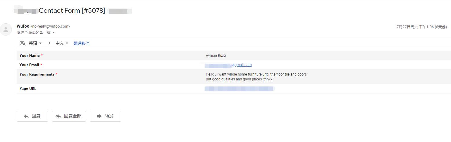Click the forward arrow icon
This screenshot has height=142, width=451.
(99, 116)
